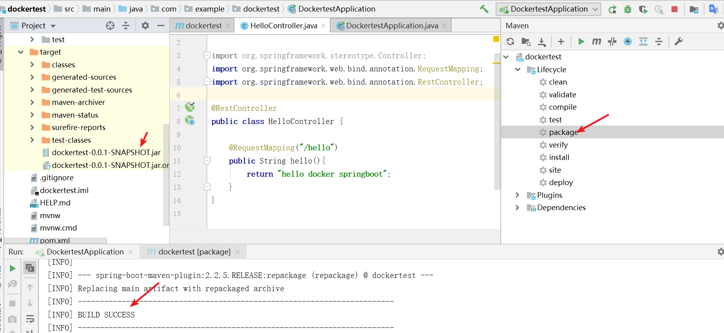The width and height of the screenshot is (724, 333).
Task: Rerun DockertestApplication with the green rerun icon
Action: click(x=612, y=9)
